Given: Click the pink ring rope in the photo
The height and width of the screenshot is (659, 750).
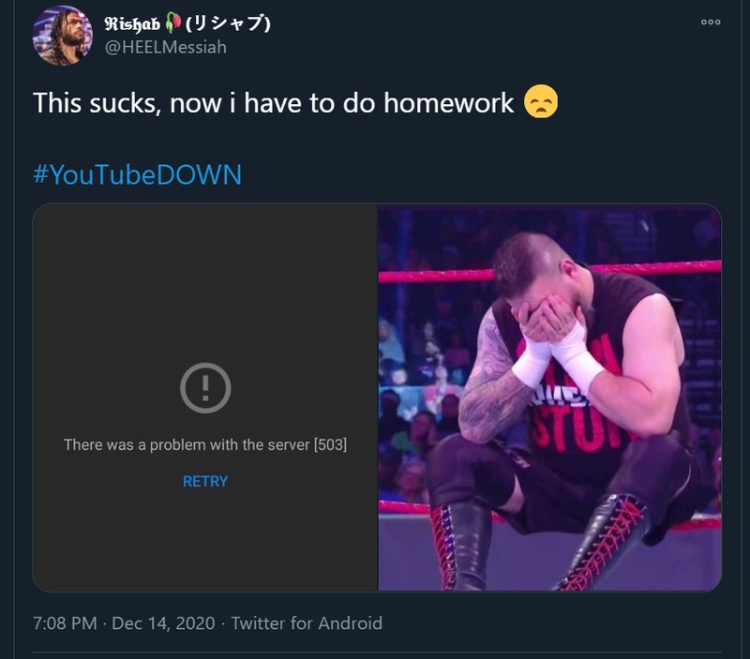Looking at the screenshot, I should pos(431,275).
